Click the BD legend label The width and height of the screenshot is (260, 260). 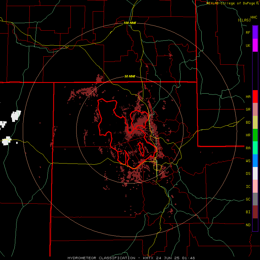point(248,122)
